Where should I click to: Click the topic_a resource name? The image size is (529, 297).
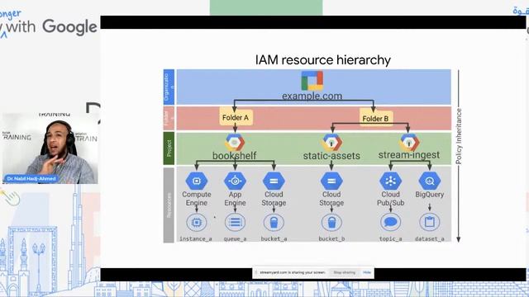tap(391, 238)
